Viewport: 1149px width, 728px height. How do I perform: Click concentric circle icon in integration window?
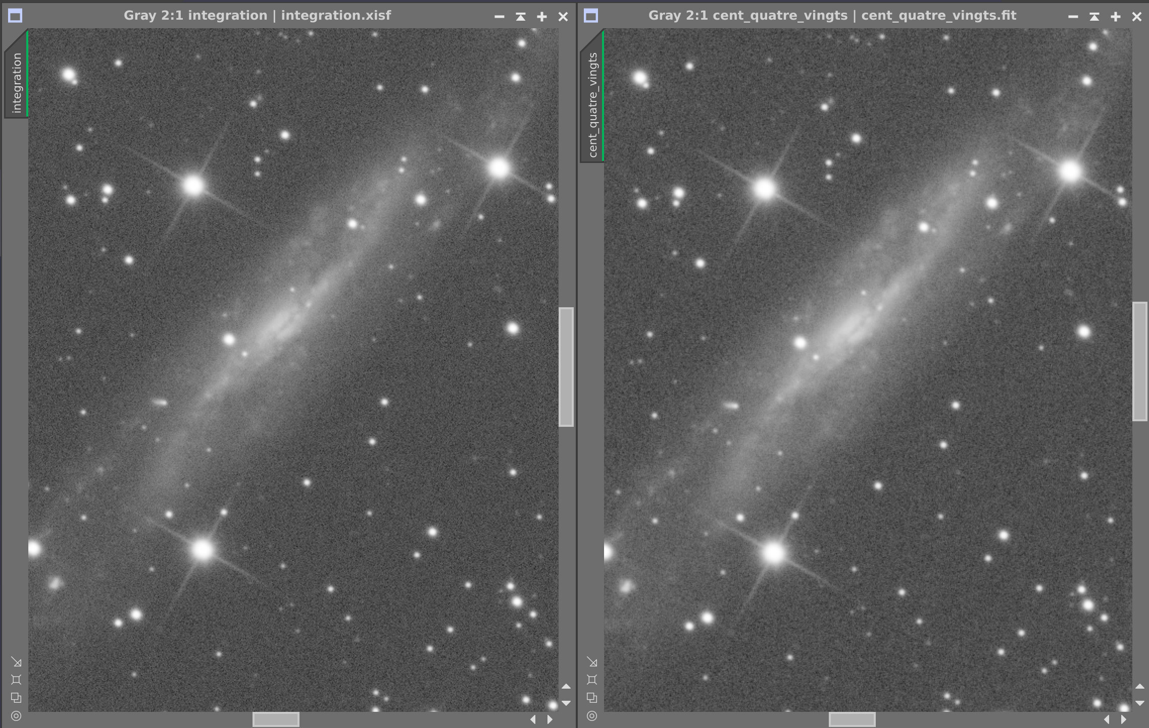pyautogui.click(x=16, y=716)
